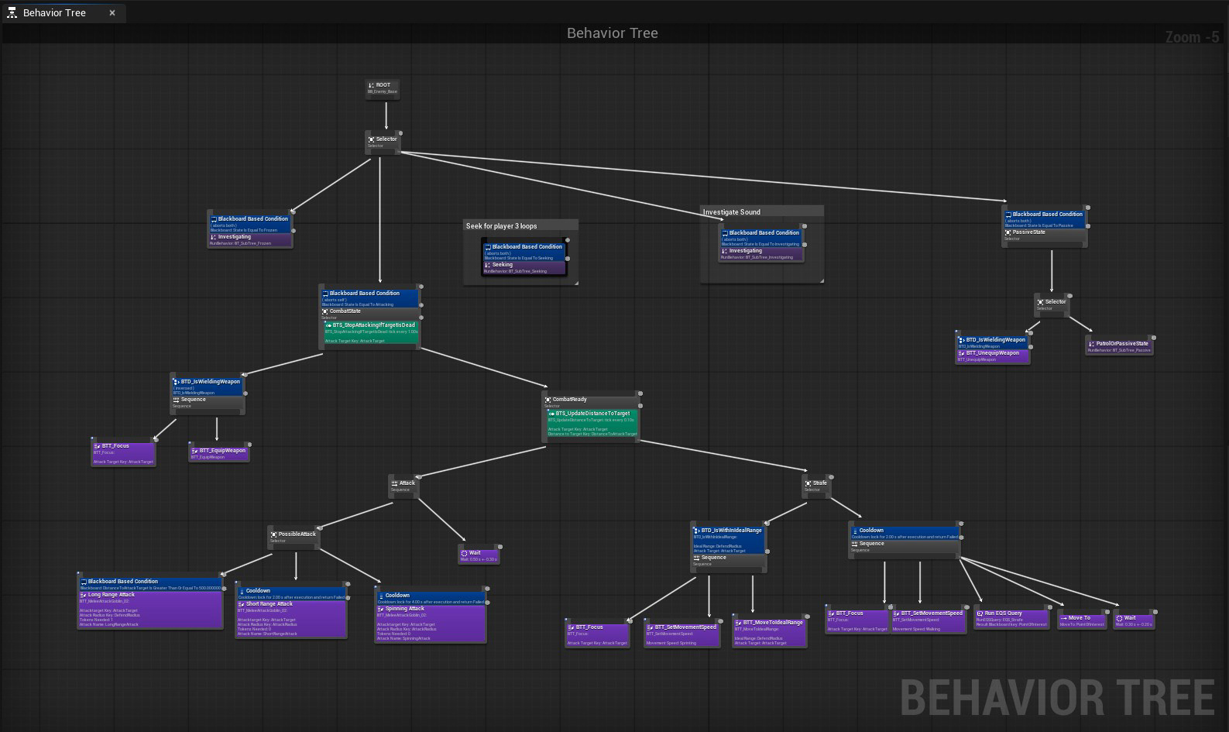Select the State Is Equal To Frozen decorator
The width and height of the screenshot is (1229, 732).
250,224
